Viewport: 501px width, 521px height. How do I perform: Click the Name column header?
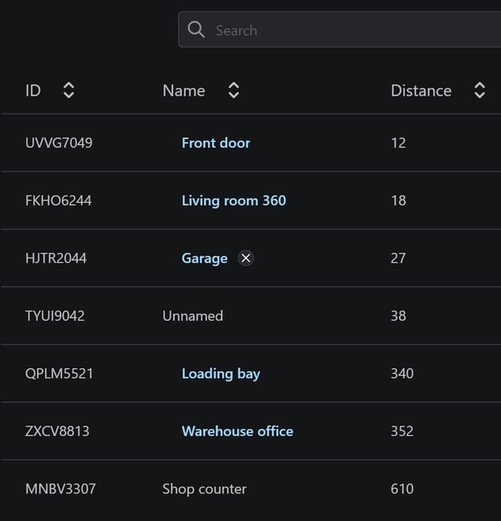(x=184, y=91)
